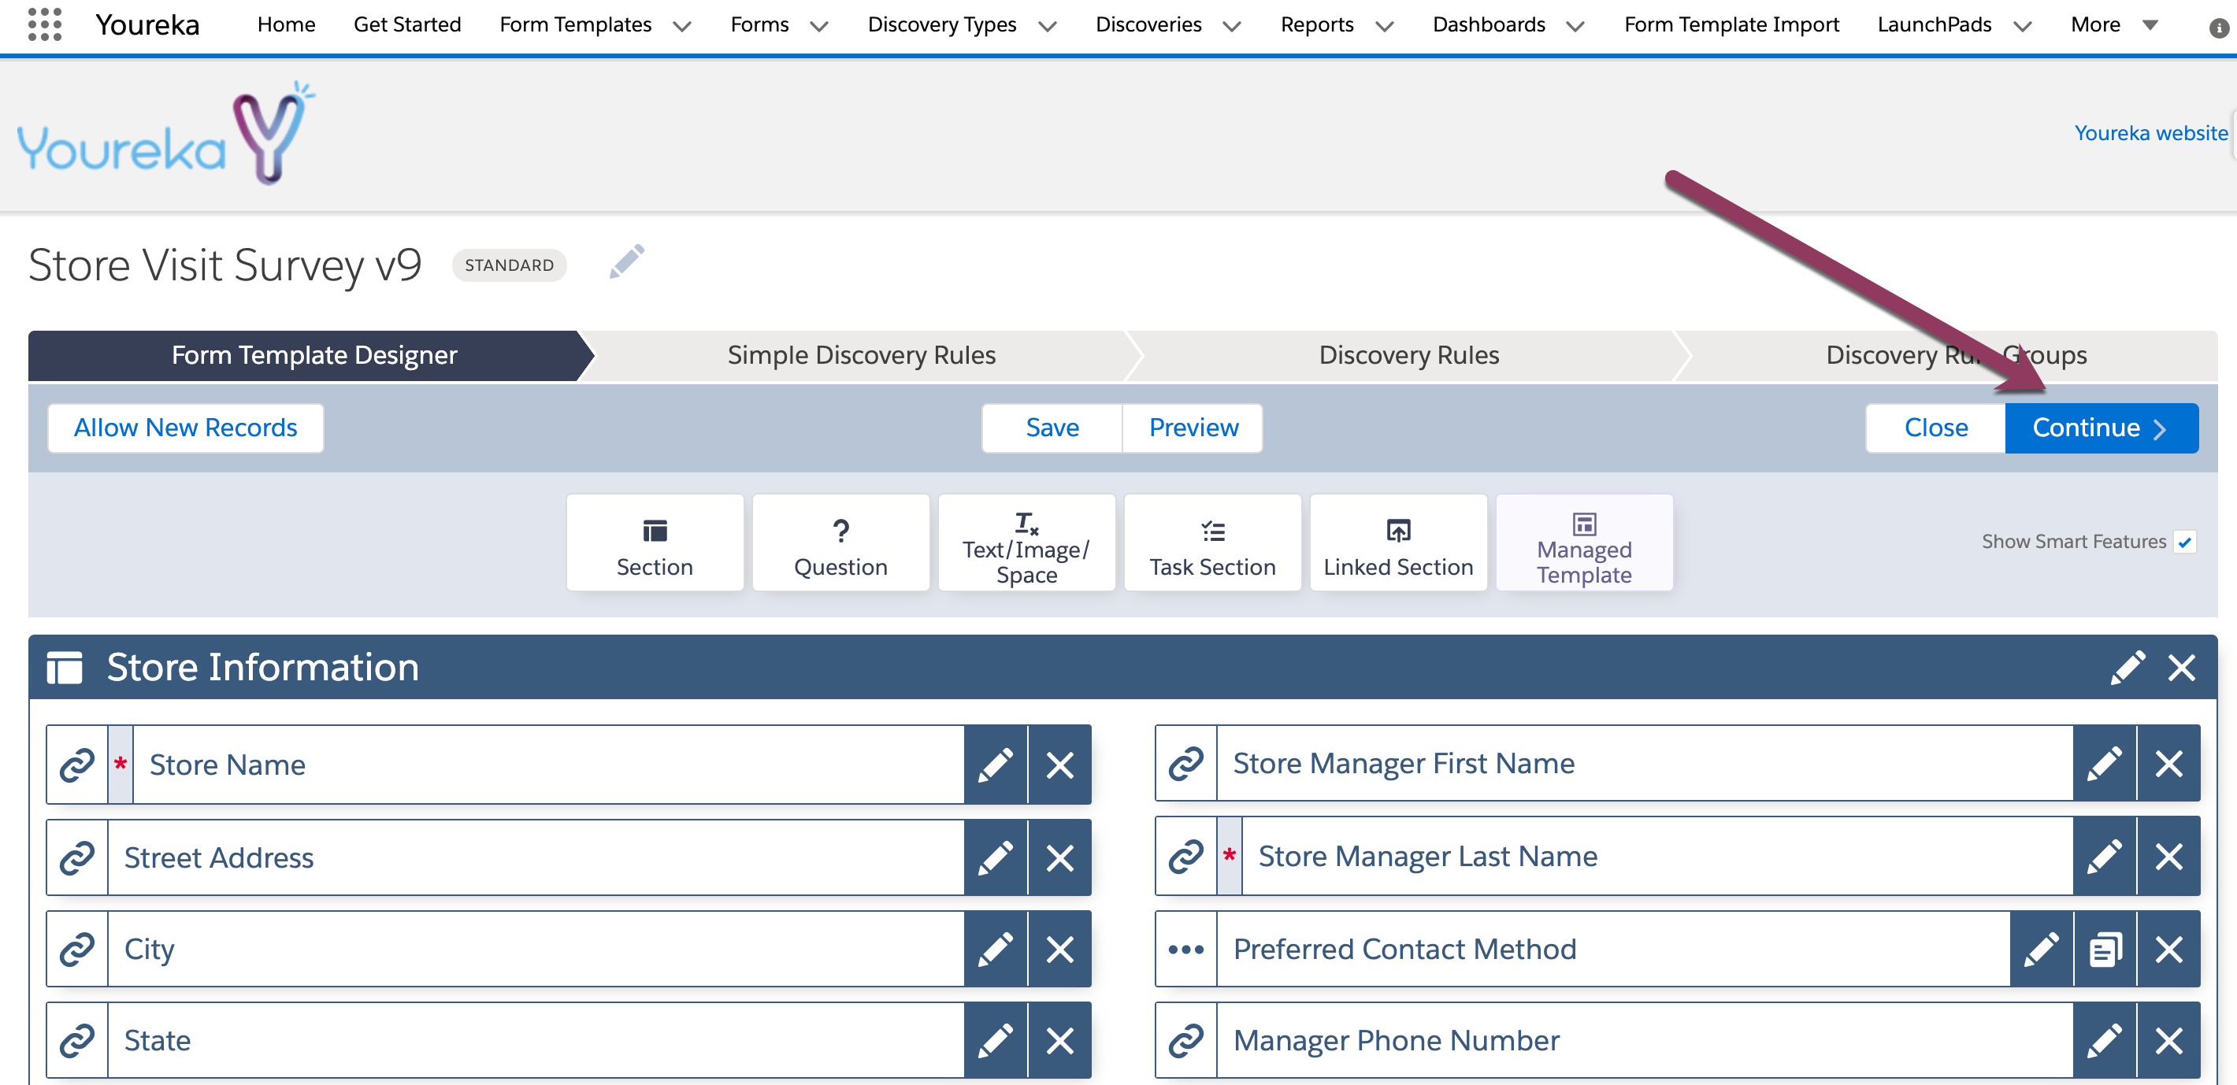Go to the Home tab
Screen dimensions: 2237x1085
click(286, 24)
